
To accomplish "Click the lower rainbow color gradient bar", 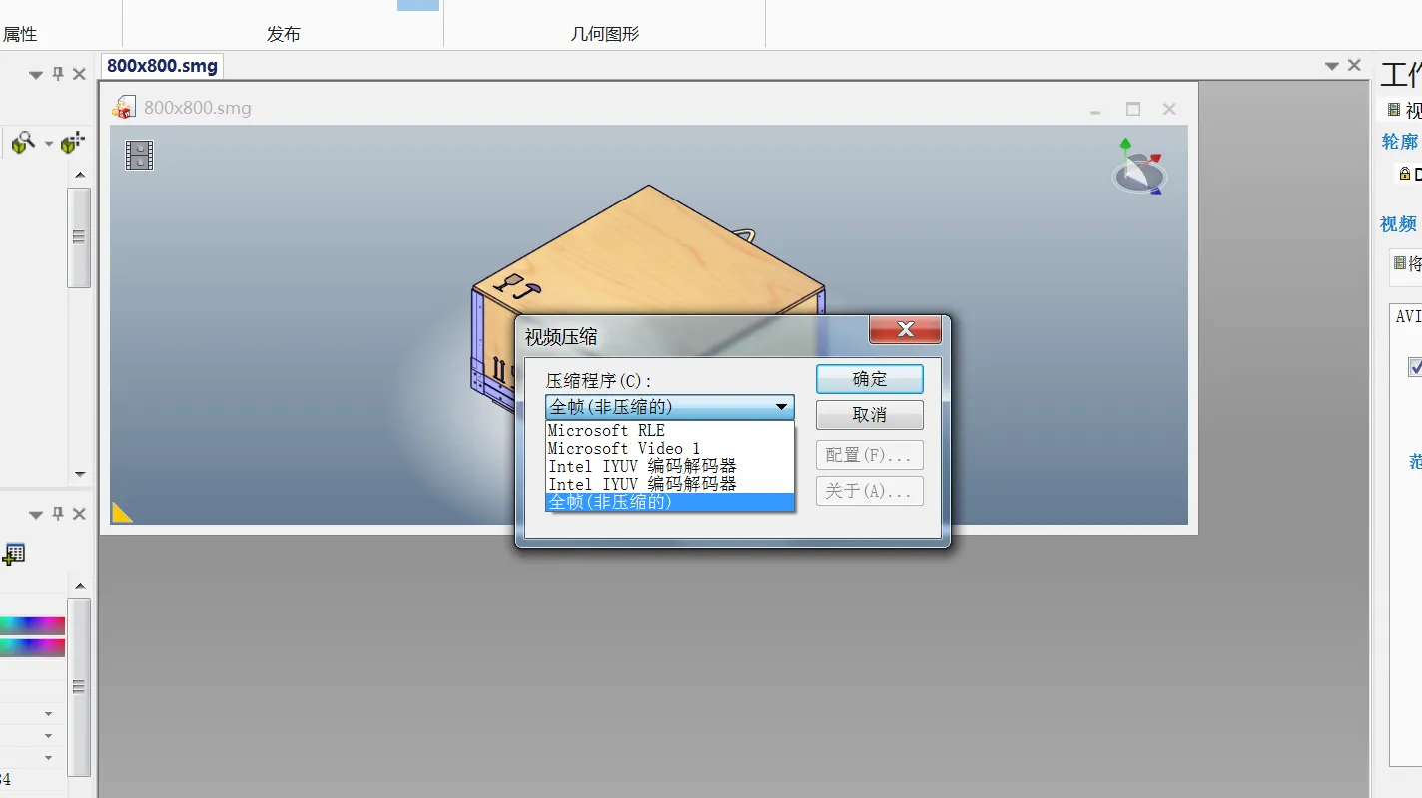I will 32,647.
